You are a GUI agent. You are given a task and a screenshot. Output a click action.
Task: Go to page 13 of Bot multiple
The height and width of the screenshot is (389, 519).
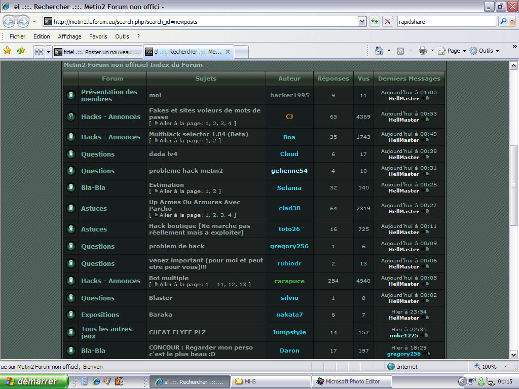tap(243, 285)
